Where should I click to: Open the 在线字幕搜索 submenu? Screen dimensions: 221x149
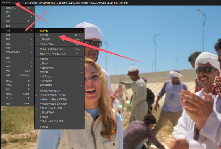[46, 81]
